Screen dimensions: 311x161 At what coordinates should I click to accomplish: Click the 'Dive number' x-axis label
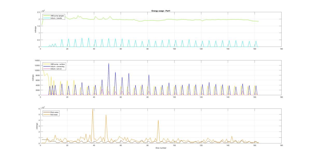pyautogui.click(x=161, y=148)
